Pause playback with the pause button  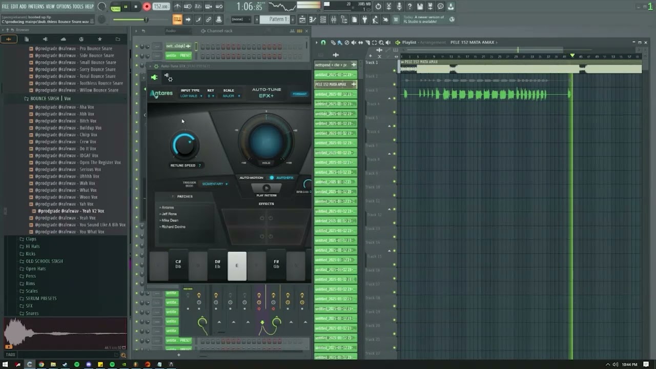tap(126, 7)
